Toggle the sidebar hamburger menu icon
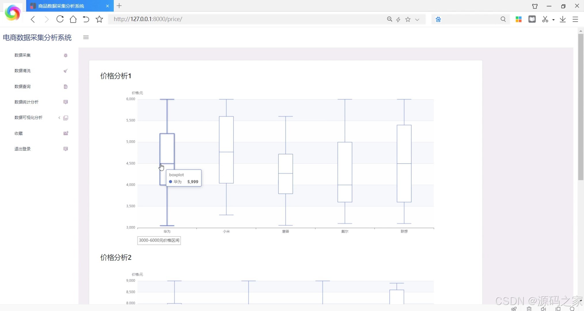The height and width of the screenshot is (311, 584). click(x=86, y=37)
